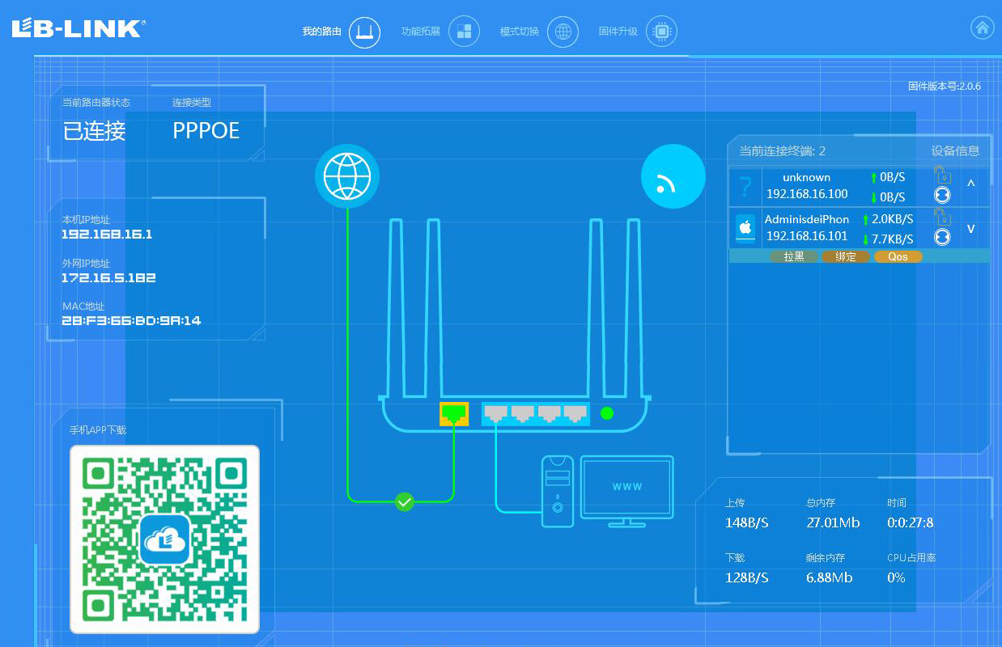This screenshot has width=1002, height=647.
Task: Expand AdminisdeiPhon details with the down chevron
Action: [970, 229]
